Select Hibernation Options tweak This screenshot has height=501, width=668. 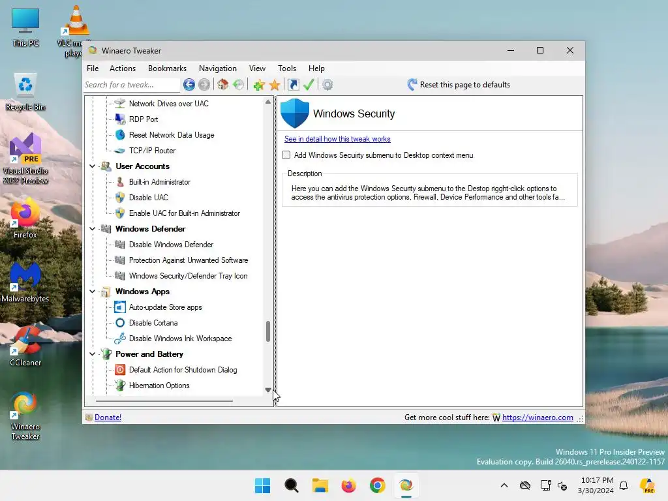[159, 386]
